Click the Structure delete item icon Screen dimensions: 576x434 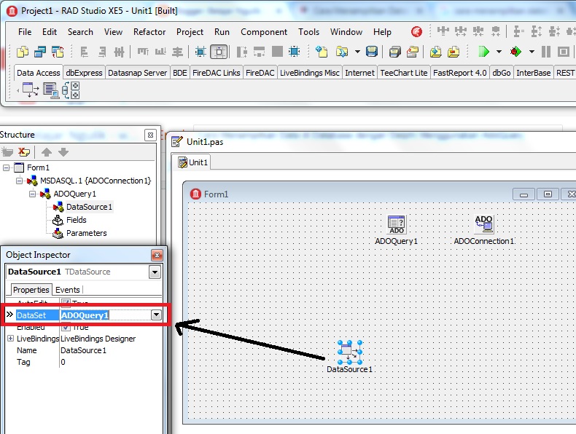click(x=24, y=152)
